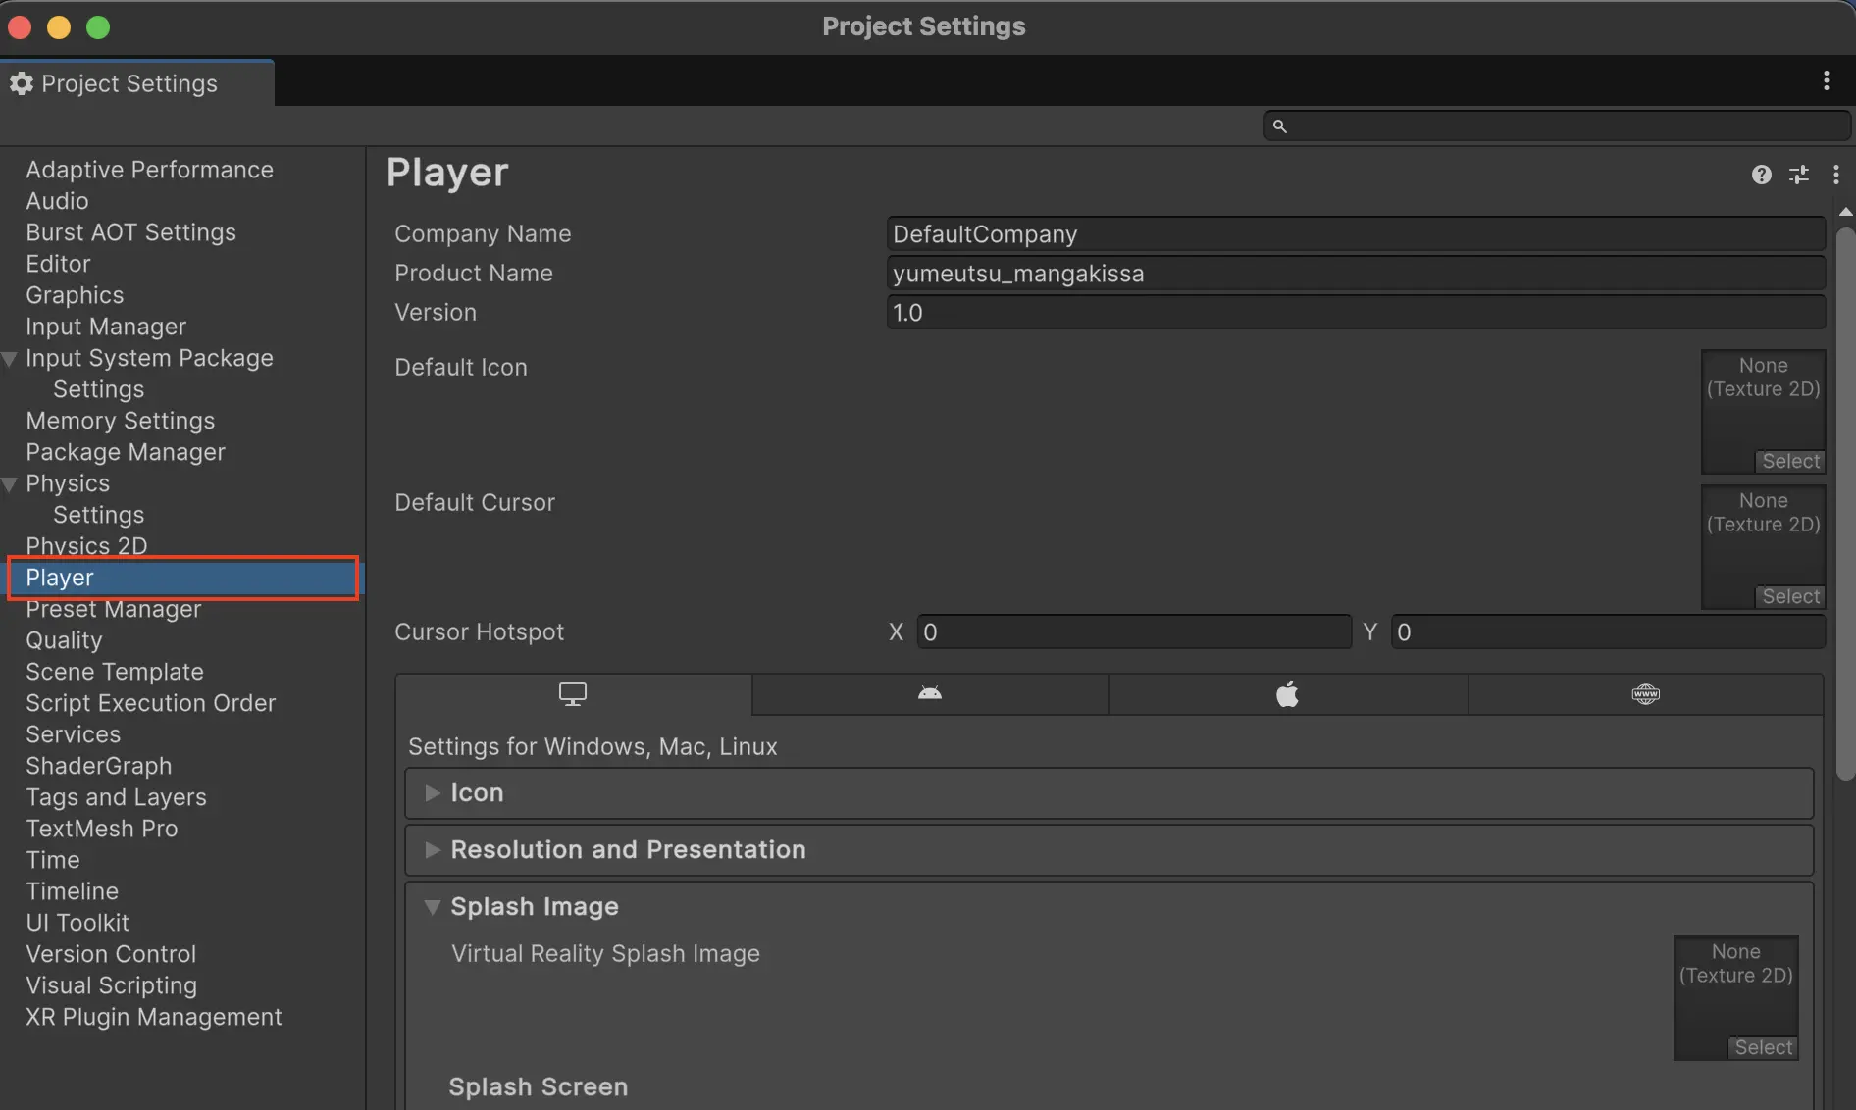Click the settings search box
The image size is (1856, 1110).
tap(1557, 126)
